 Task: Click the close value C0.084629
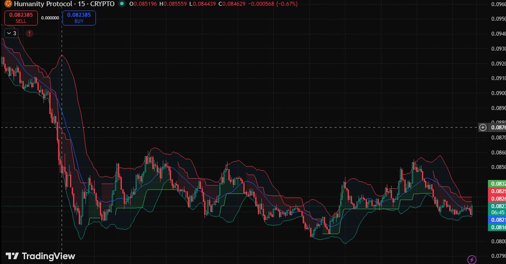[232, 4]
